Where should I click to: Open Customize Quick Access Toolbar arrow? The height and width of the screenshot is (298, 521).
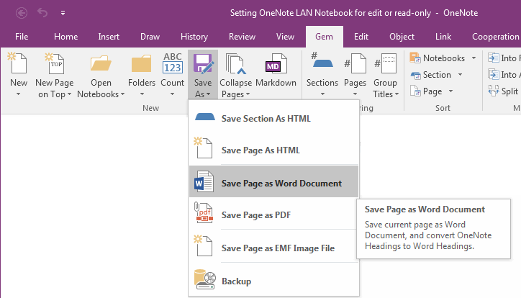click(x=63, y=13)
